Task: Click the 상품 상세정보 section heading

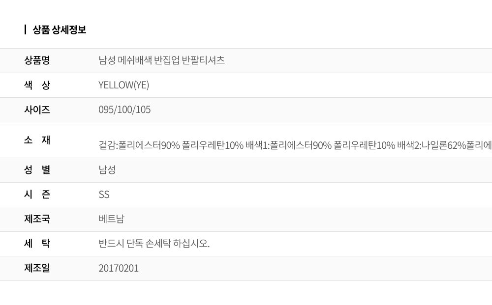Action: [x=60, y=30]
